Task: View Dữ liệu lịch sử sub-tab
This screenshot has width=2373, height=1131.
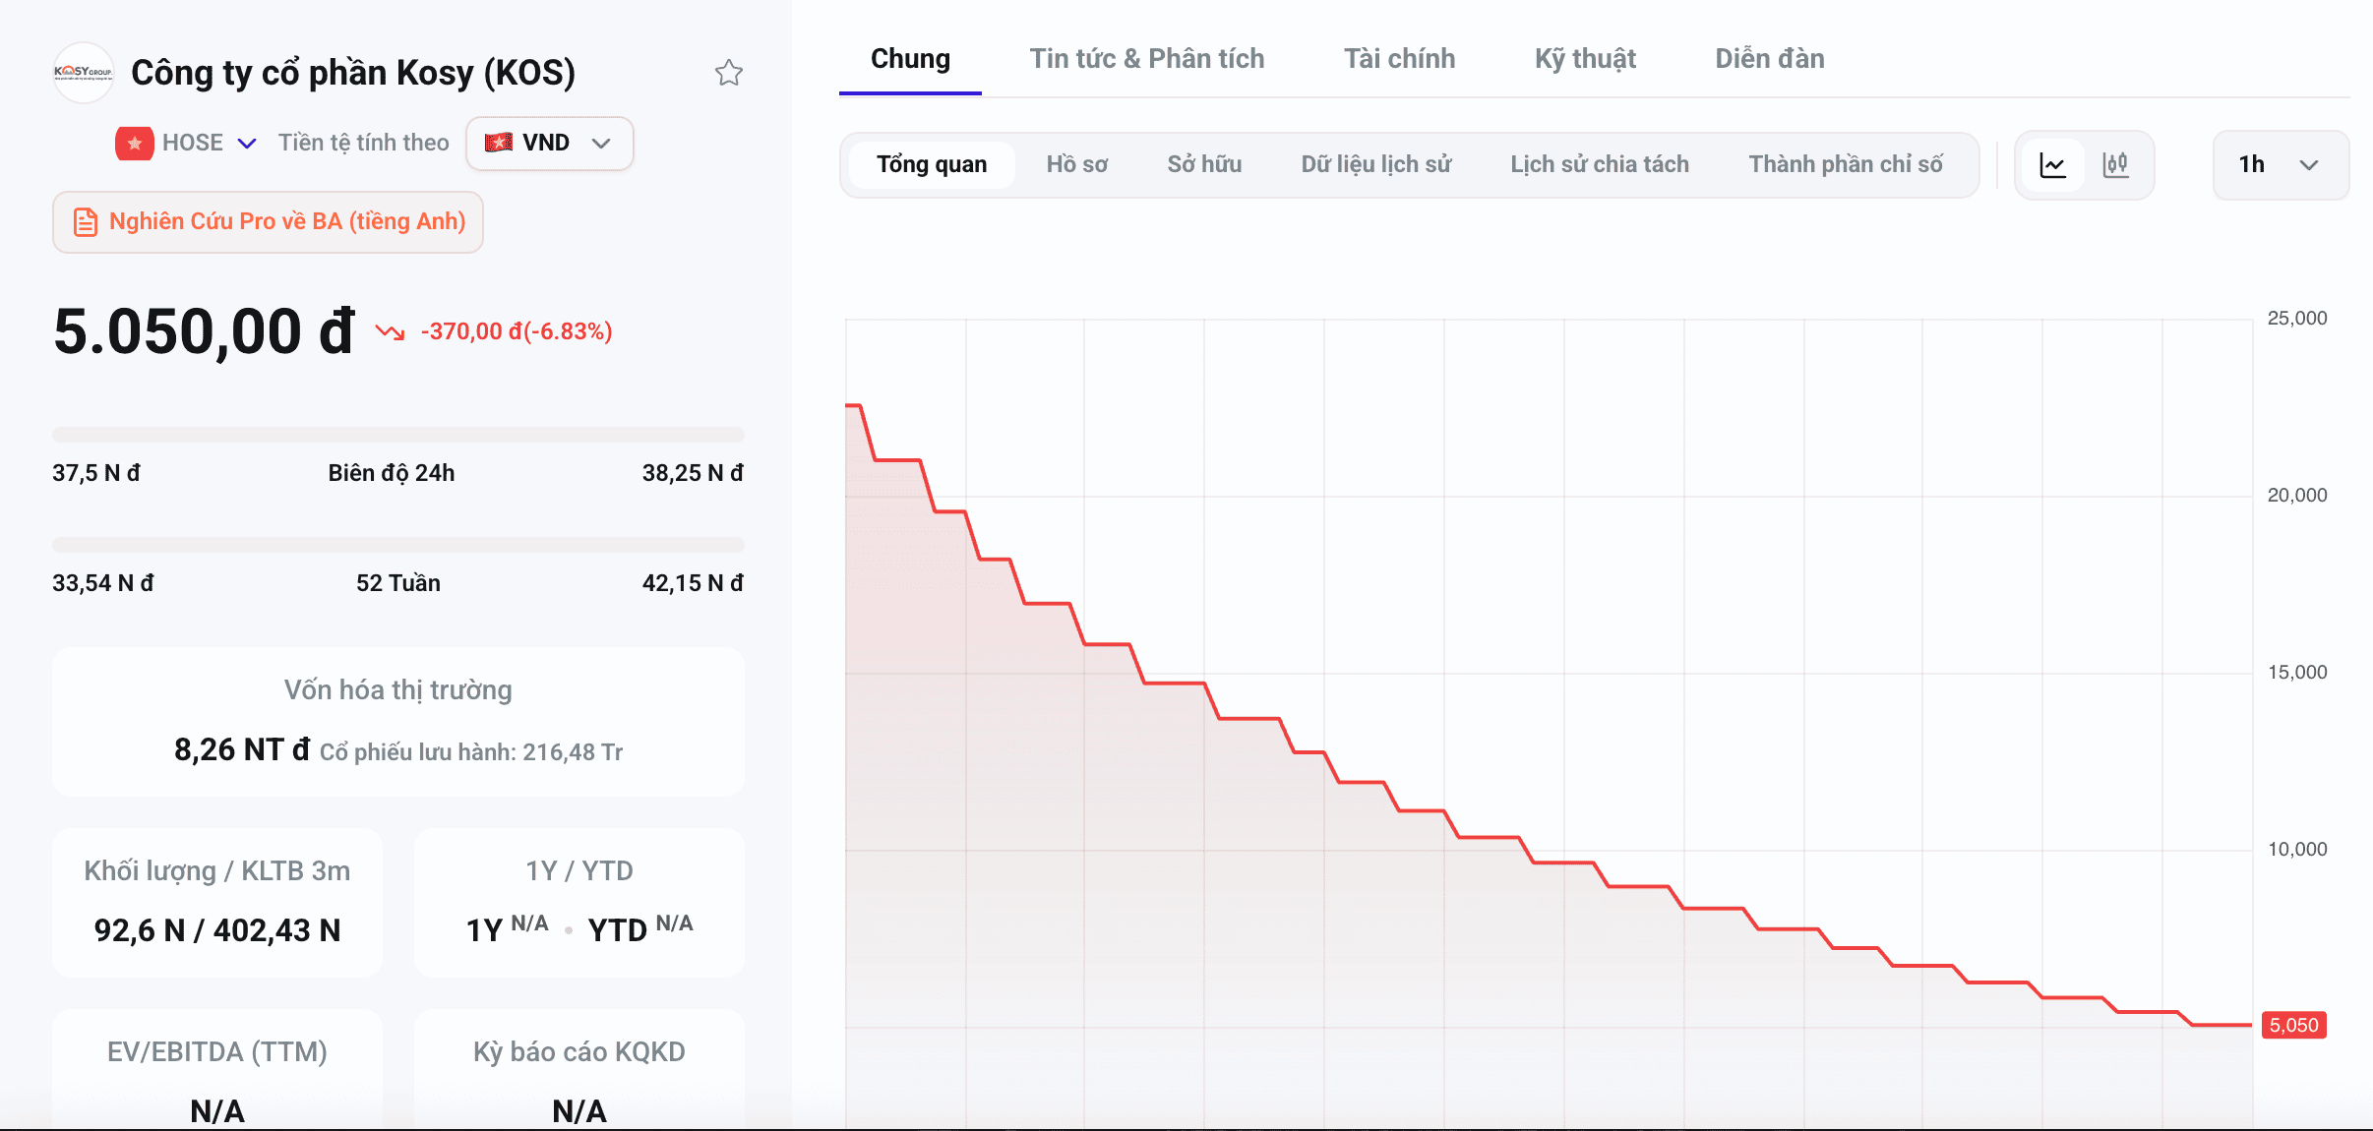Action: 1376,165
